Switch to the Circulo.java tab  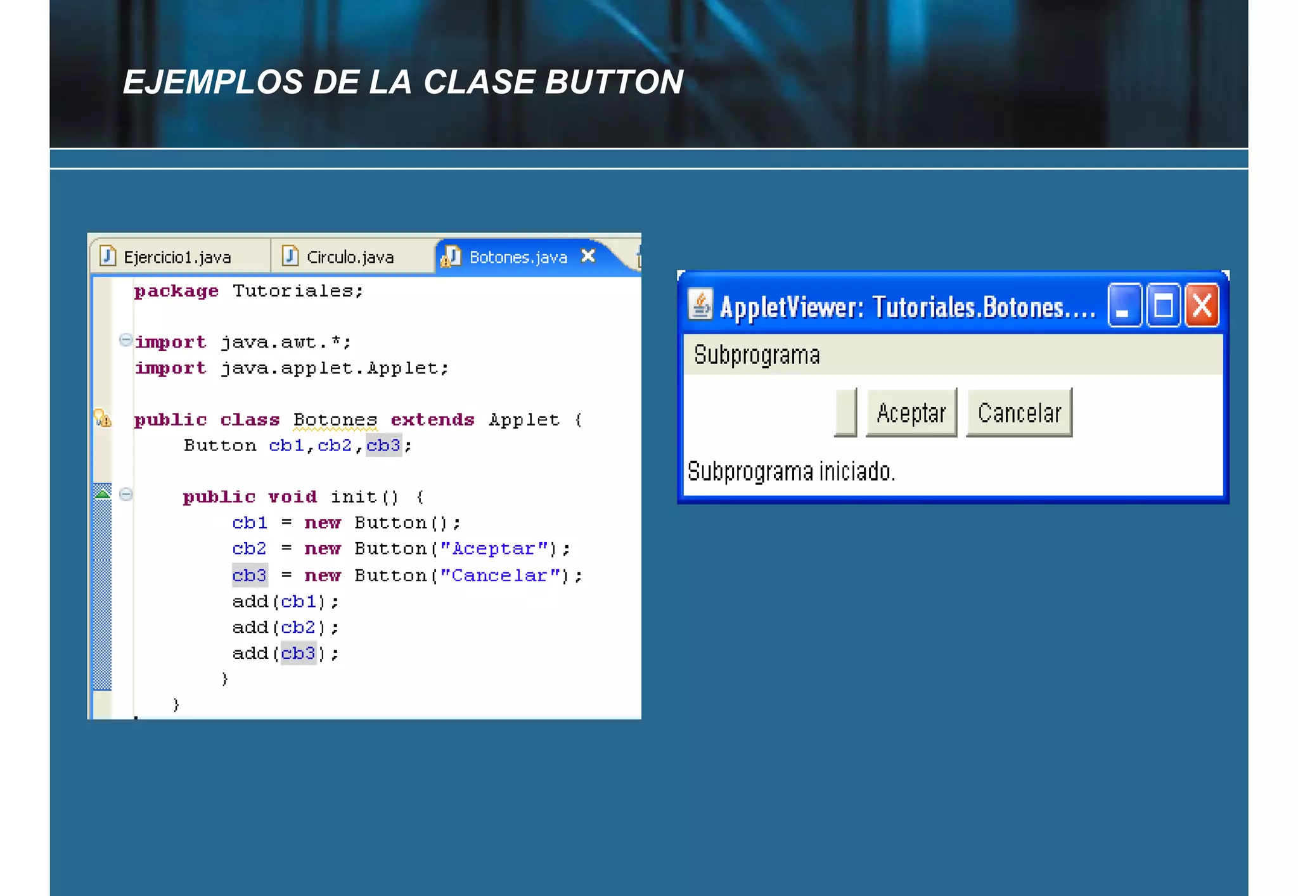(352, 256)
